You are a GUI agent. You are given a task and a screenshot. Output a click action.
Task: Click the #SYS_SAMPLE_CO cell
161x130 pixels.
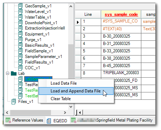[121, 22]
